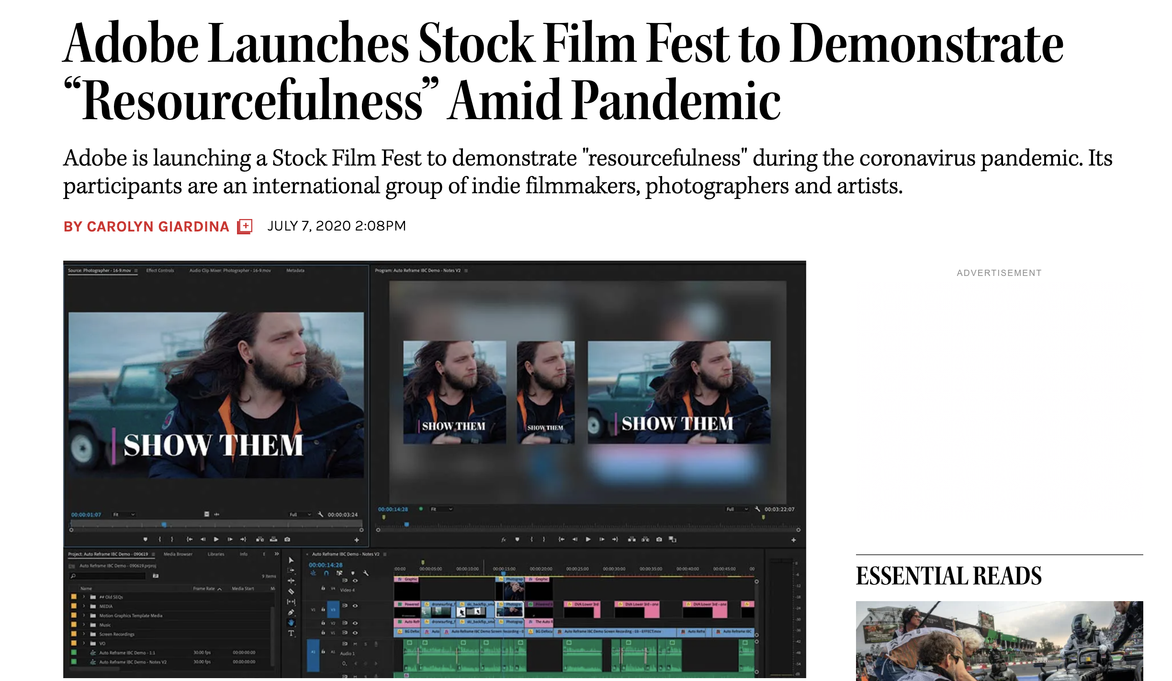
Task: Open the Source monitor Full resolution dropdown
Action: [x=301, y=515]
